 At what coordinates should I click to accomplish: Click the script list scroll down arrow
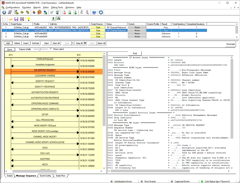[x=237, y=37]
